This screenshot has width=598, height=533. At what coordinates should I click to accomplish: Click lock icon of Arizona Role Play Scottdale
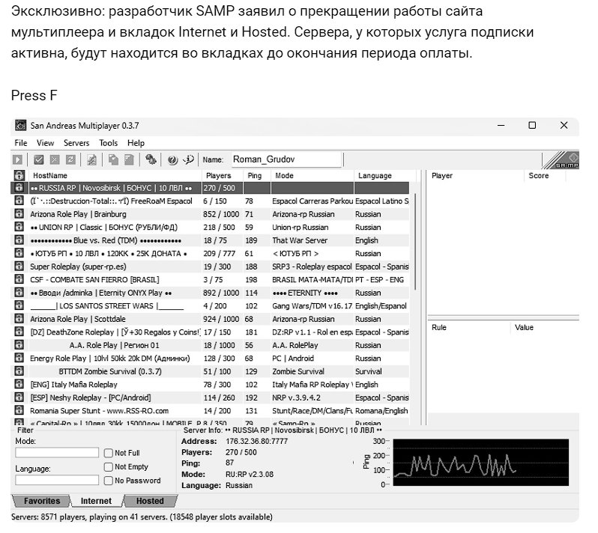[x=19, y=319]
